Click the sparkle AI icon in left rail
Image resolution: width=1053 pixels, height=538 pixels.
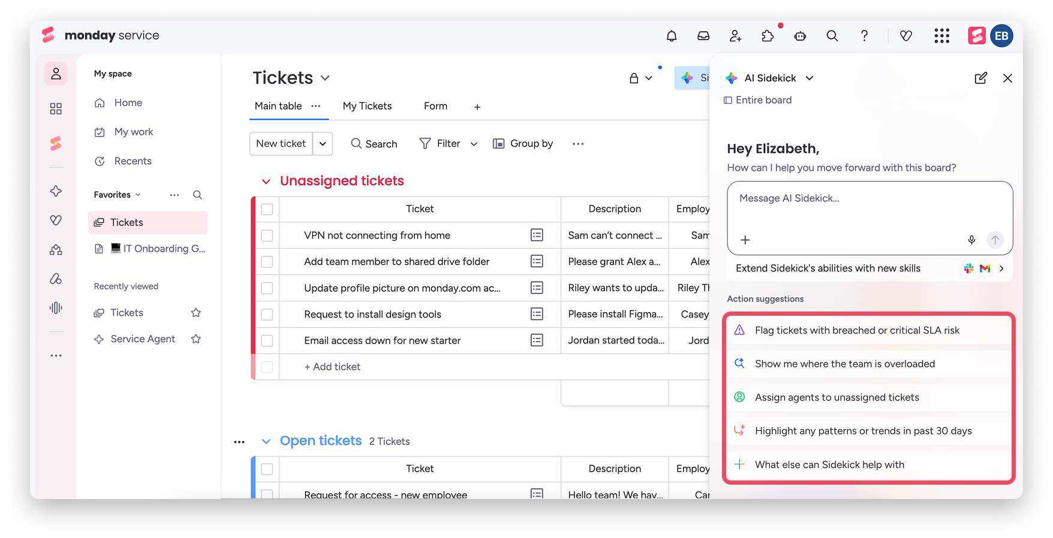[x=56, y=191]
